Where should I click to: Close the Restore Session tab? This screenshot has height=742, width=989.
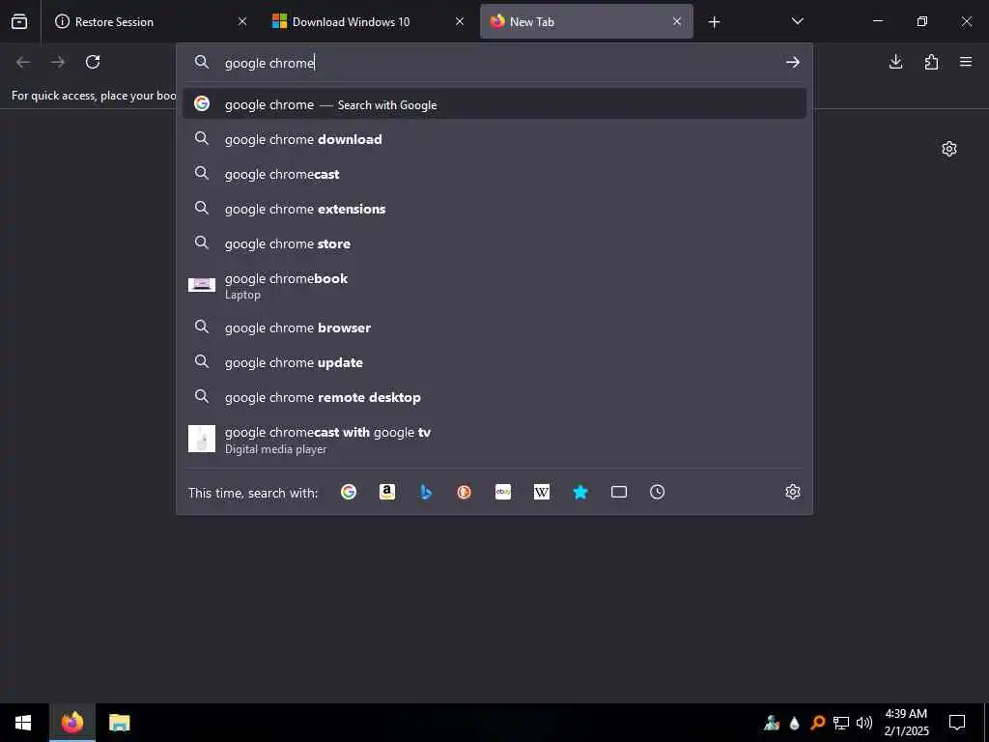click(x=242, y=21)
